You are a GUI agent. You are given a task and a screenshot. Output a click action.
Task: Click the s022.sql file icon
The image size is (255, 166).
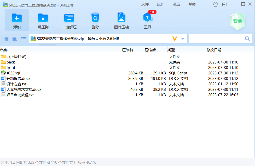point(3,73)
